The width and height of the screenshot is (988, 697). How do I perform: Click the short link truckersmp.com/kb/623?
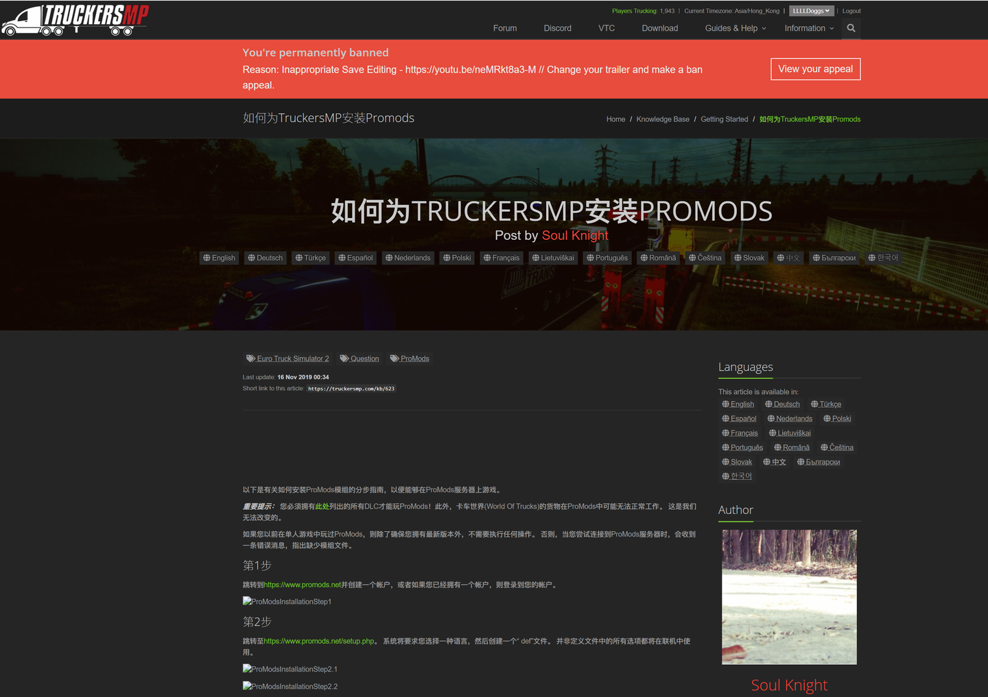(351, 389)
